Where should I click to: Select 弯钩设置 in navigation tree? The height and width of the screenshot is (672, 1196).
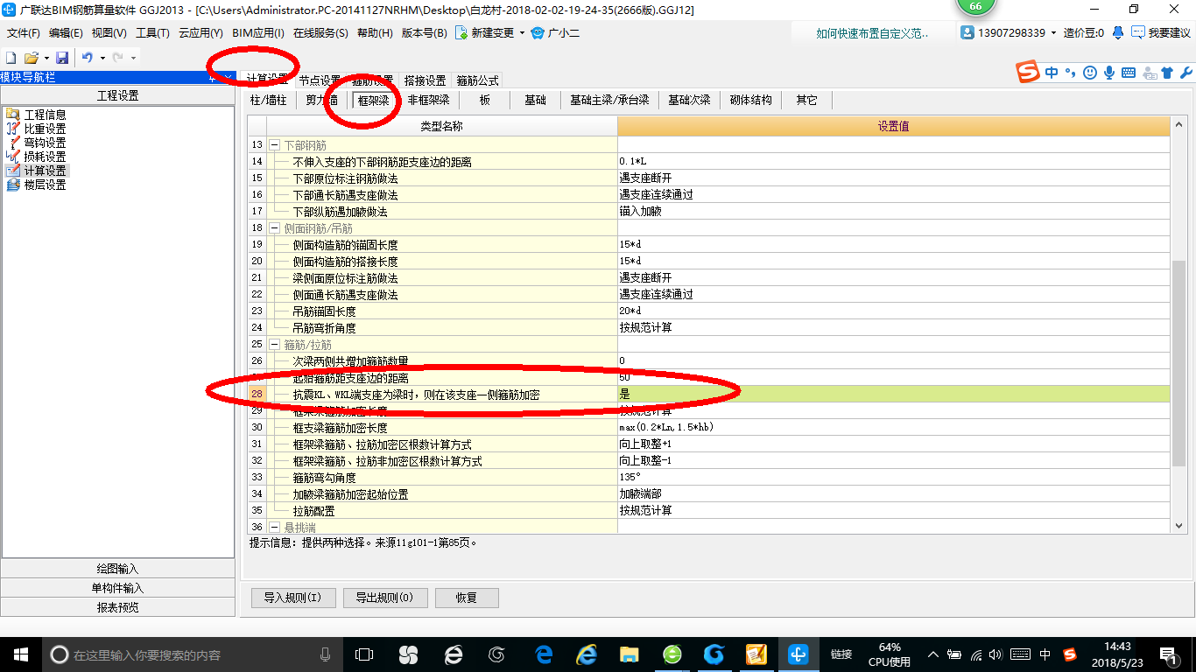coord(45,143)
